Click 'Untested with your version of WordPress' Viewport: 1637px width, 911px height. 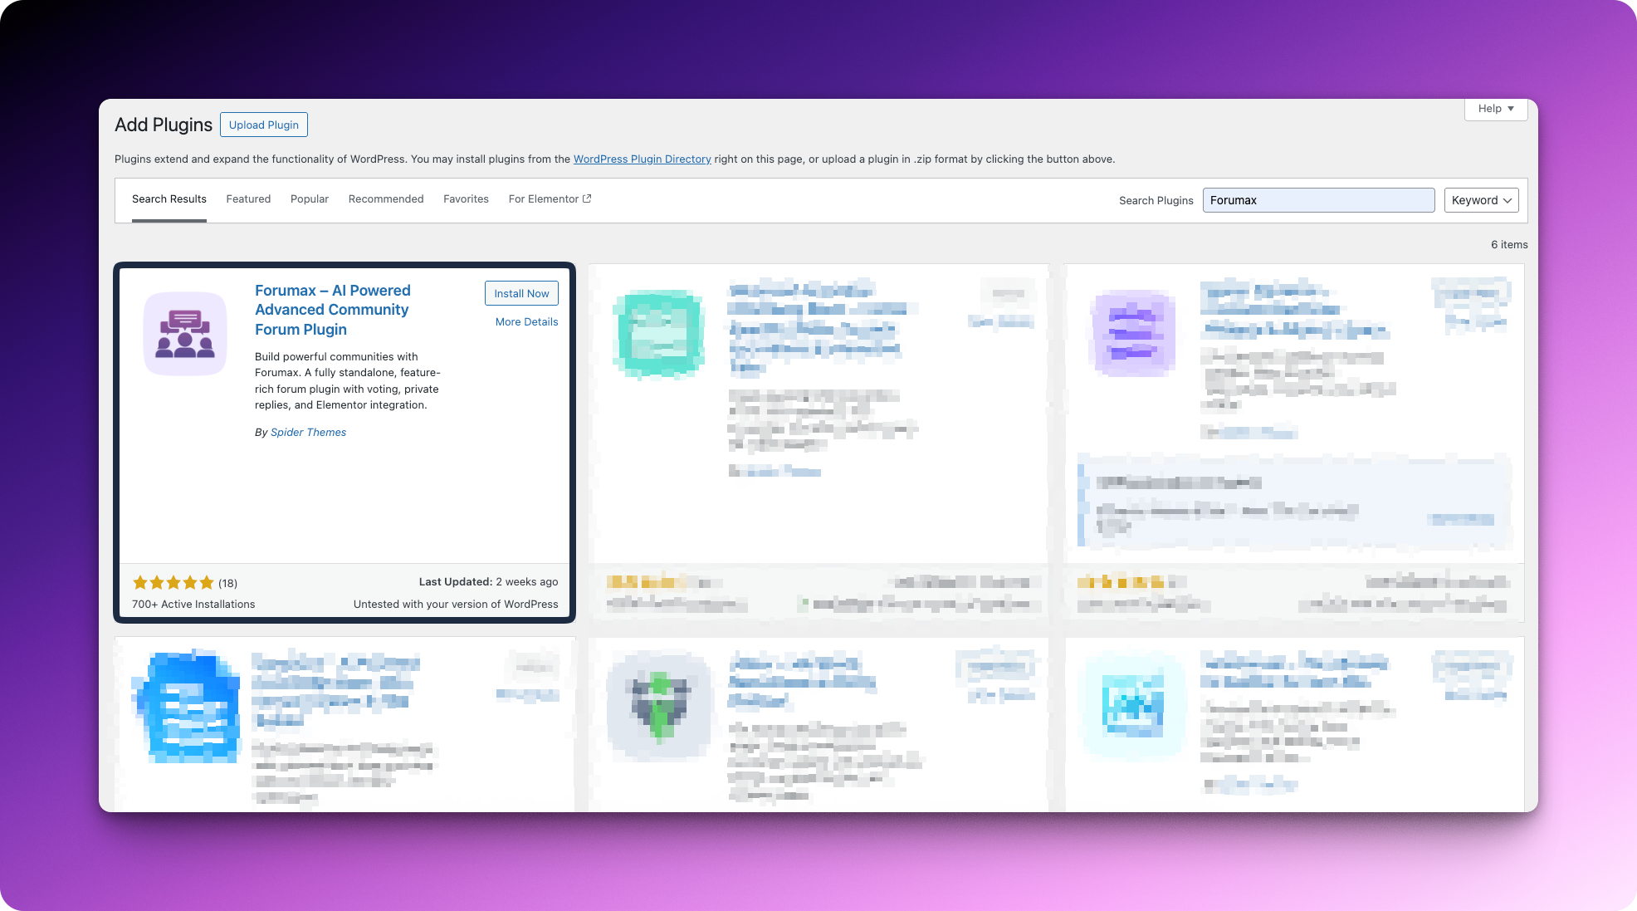coord(456,604)
